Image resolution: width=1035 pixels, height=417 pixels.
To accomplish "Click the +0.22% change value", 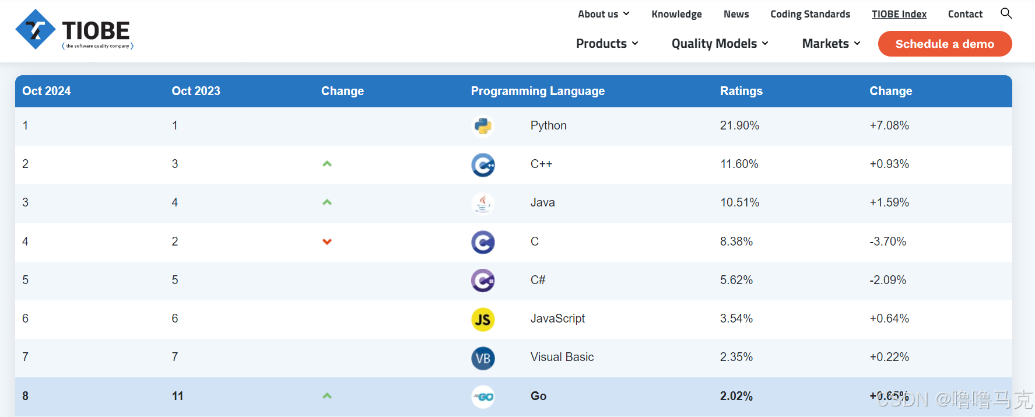I will 889,357.
